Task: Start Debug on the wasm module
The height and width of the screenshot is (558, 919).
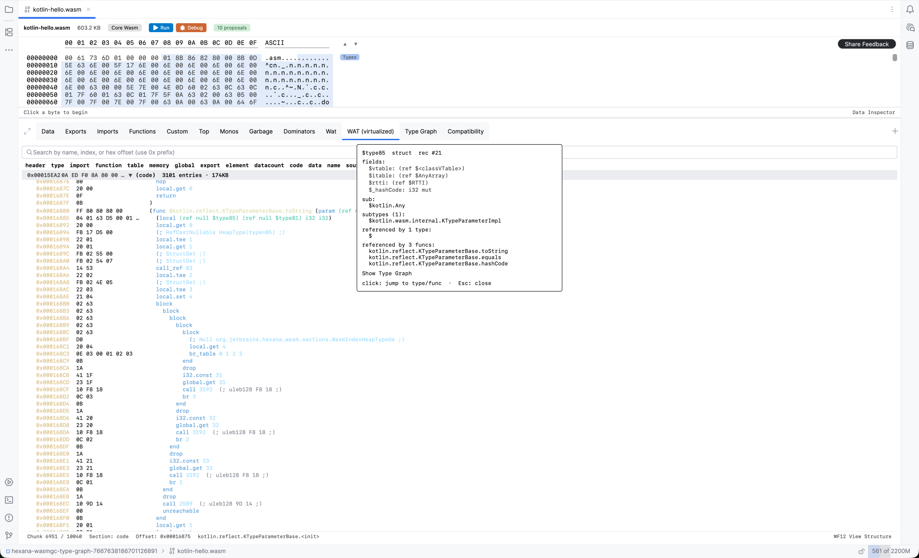Action: [191, 28]
